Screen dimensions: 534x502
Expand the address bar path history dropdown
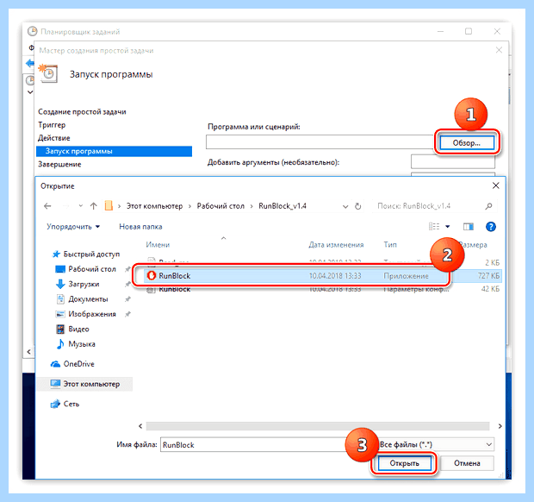click(x=345, y=206)
